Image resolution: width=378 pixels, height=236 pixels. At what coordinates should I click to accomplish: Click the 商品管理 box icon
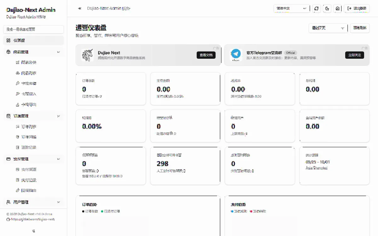(9, 52)
